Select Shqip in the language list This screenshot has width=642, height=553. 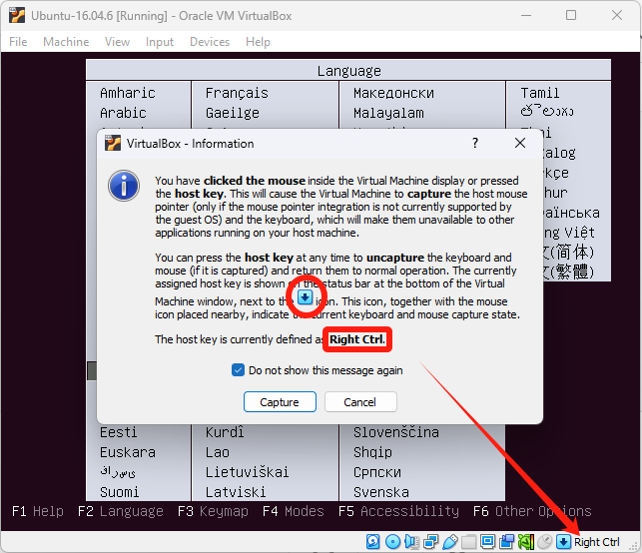tap(372, 452)
